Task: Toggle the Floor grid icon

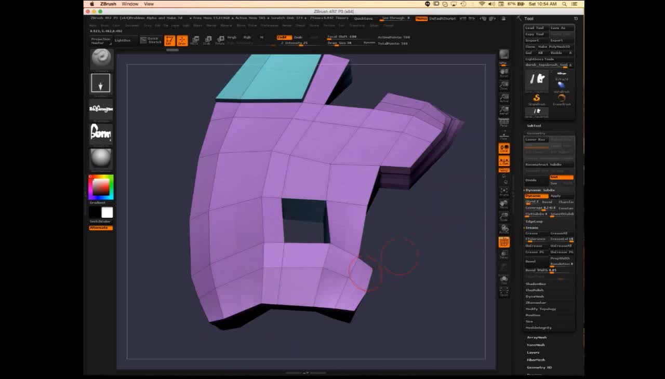Action: pos(504,136)
